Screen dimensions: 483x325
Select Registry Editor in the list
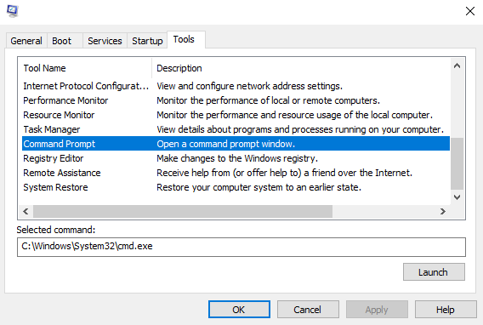coord(236,158)
